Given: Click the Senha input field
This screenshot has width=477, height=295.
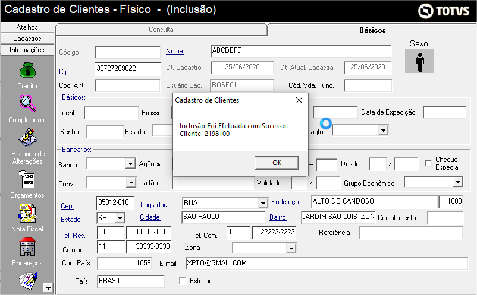Looking at the screenshot, I should point(105,132).
